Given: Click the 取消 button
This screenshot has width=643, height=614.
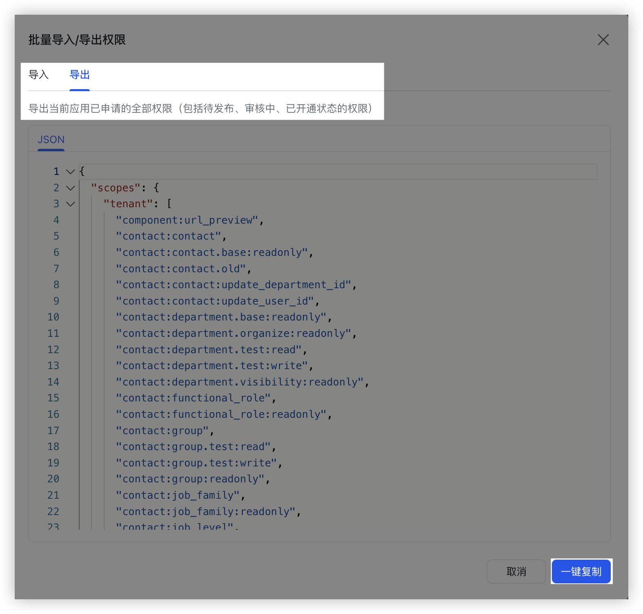Looking at the screenshot, I should [516, 571].
